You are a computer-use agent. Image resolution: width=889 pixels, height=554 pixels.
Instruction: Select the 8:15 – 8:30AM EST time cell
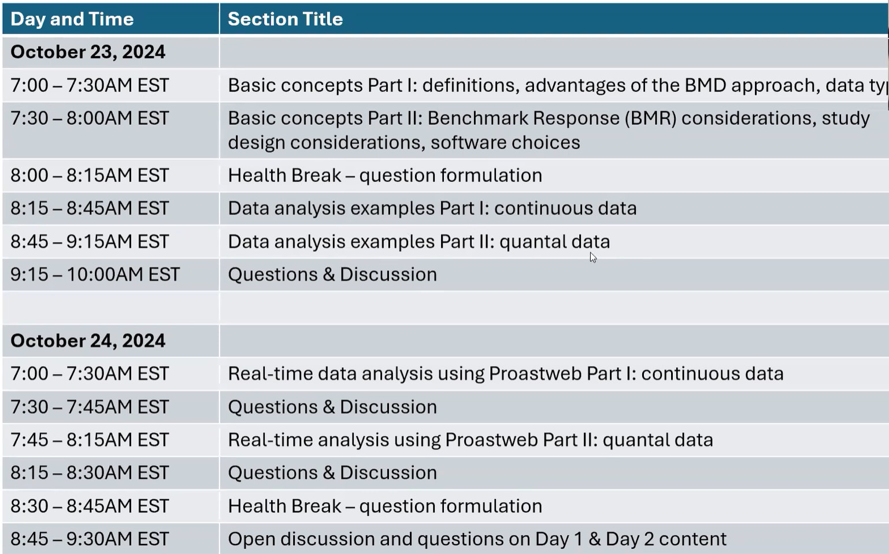(x=90, y=473)
